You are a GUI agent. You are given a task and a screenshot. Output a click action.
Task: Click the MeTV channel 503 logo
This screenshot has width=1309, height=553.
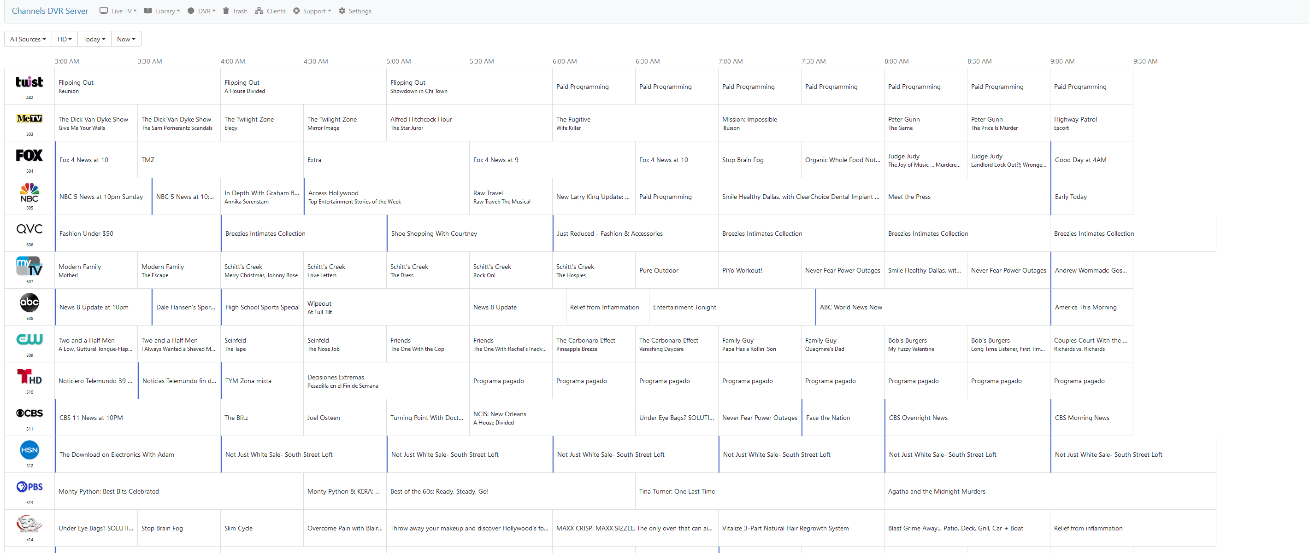pos(29,119)
